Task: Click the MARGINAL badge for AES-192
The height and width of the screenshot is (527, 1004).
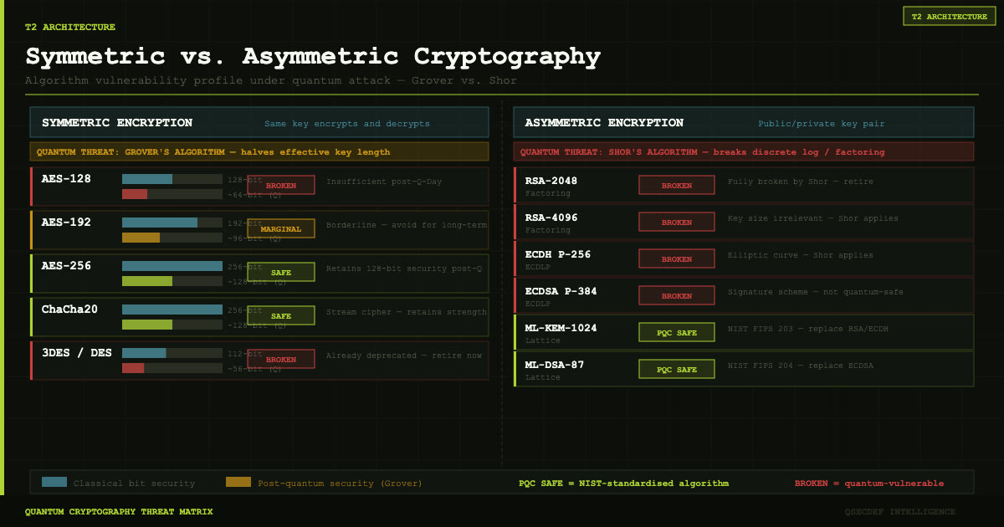Action: point(281,229)
